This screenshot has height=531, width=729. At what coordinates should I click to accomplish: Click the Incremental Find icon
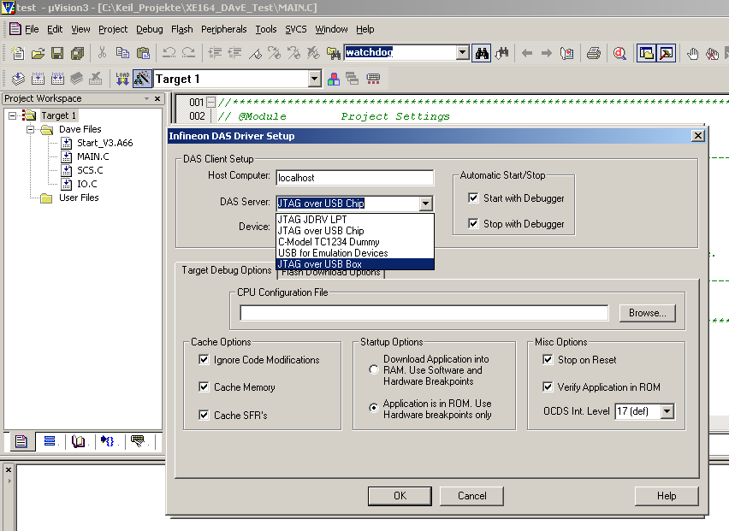pyautogui.click(x=501, y=53)
